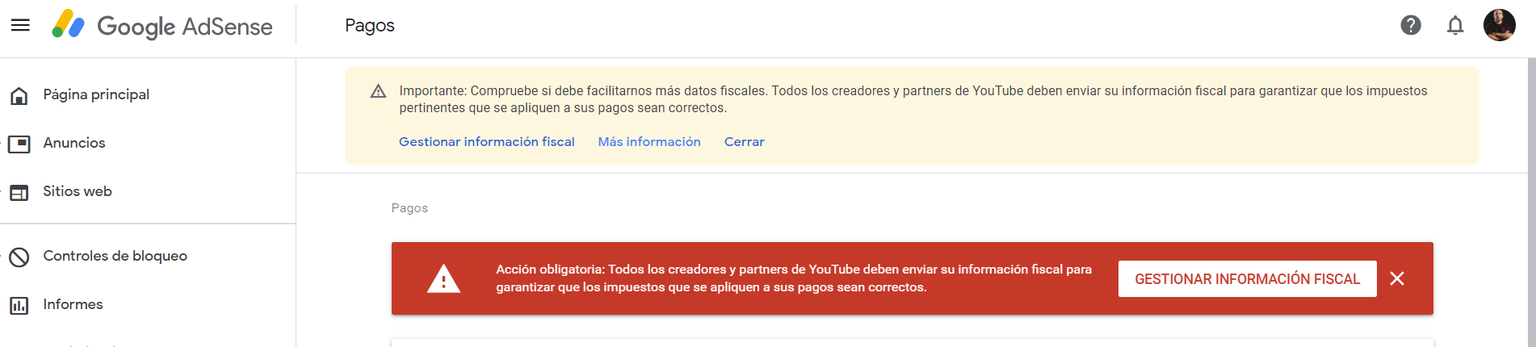Viewport: 1536px width, 347px height.
Task: Click the Pagos page title in header
Action: point(369,25)
